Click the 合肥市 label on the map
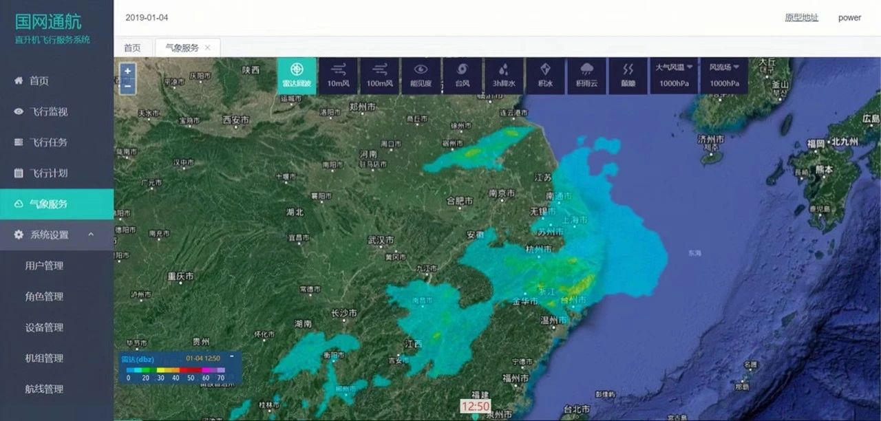The width and height of the screenshot is (881, 421). (460, 201)
